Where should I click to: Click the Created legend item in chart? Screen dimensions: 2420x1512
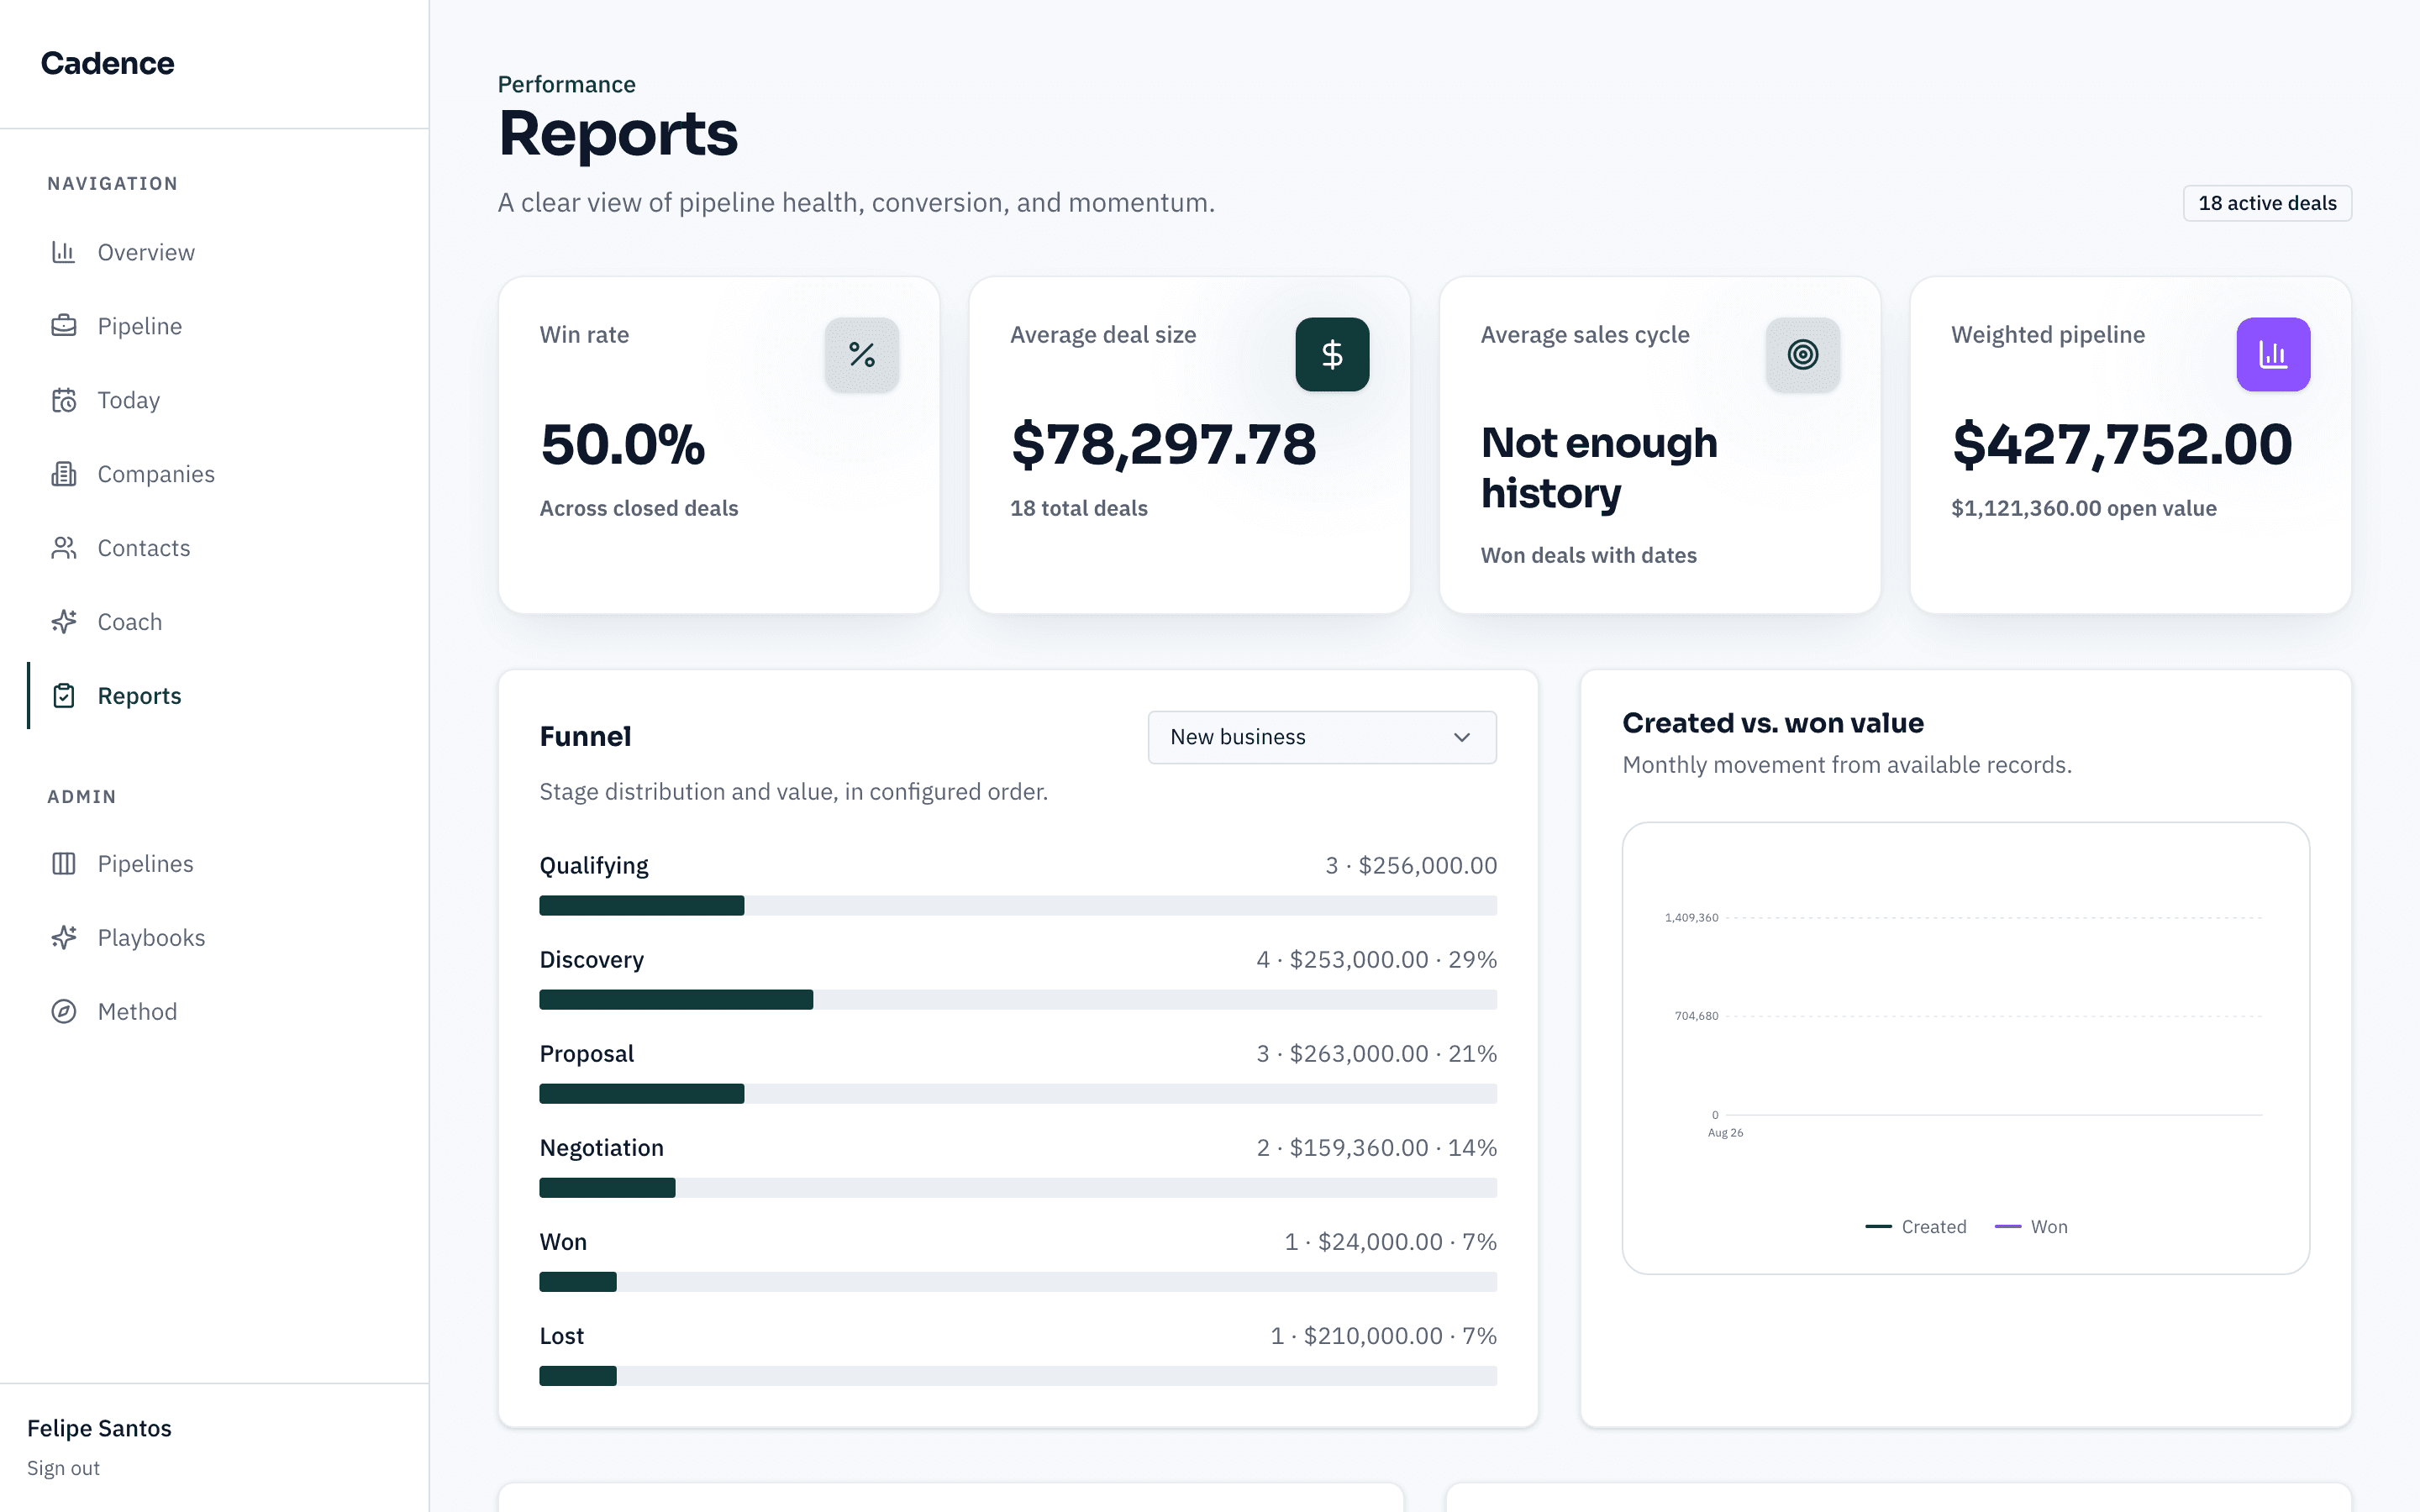(x=1915, y=1227)
